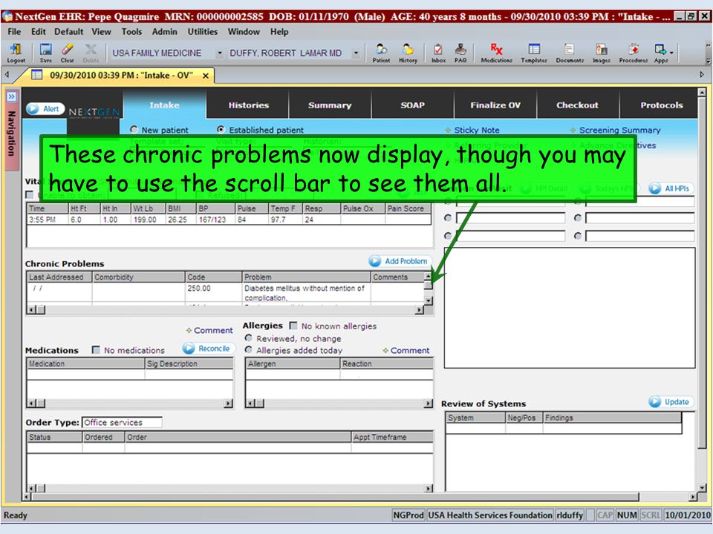Click the PAQ toolbar icon
Image resolution: width=713 pixels, height=534 pixels.
tap(460, 53)
